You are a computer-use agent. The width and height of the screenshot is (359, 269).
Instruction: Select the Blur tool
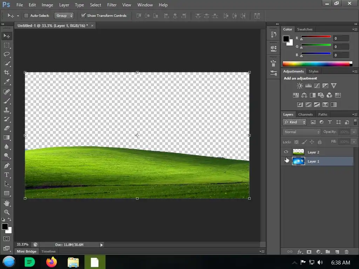pos(7,146)
